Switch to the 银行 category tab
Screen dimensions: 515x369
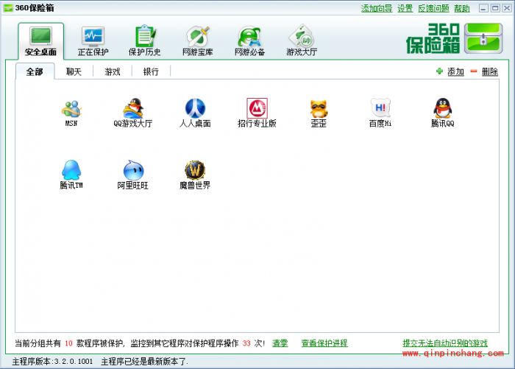coord(151,71)
